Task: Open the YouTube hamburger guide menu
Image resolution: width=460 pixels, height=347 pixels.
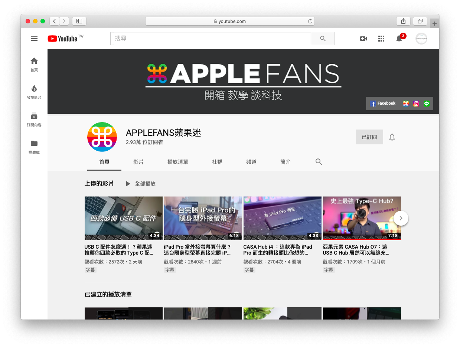Action: 34,39
